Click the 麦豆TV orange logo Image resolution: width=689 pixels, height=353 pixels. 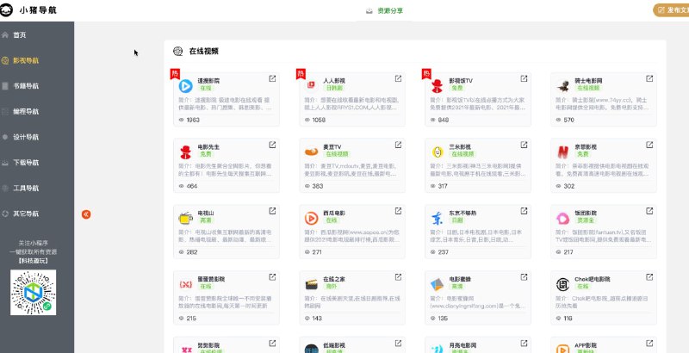(x=311, y=152)
